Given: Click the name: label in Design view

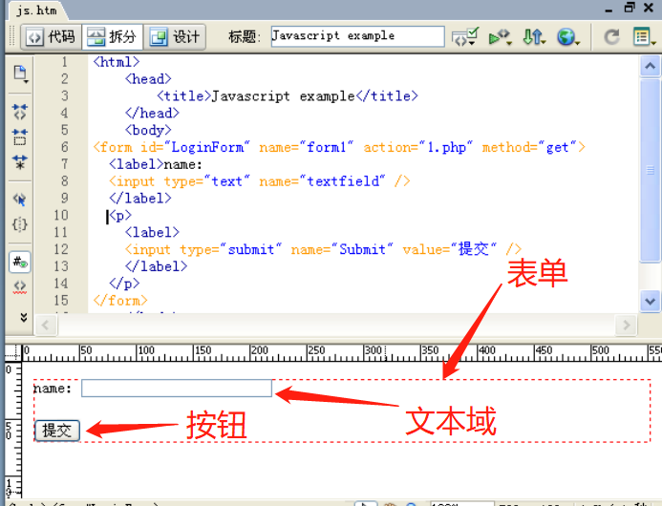Looking at the screenshot, I should 53,389.
